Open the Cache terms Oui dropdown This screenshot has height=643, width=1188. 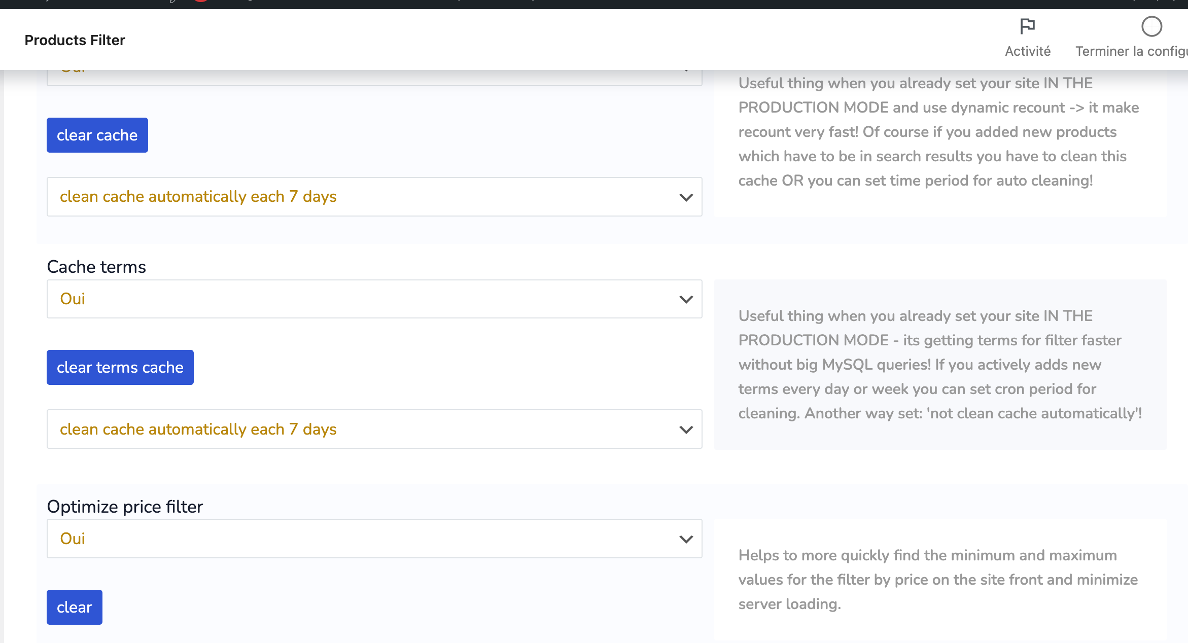(x=374, y=299)
